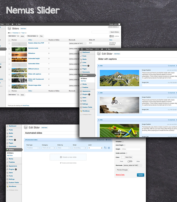Click the Update button
This screenshot has width=177, height=202.
pos(141,175)
